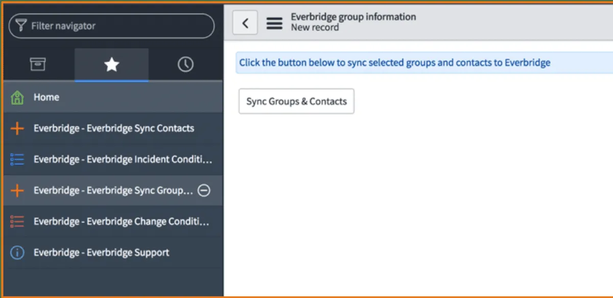Remove Everbridge Sync Group from favorites
The height and width of the screenshot is (298, 613).
click(204, 190)
